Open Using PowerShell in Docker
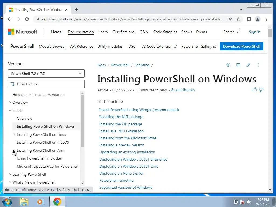This screenshot has width=276, height=207. [39, 158]
